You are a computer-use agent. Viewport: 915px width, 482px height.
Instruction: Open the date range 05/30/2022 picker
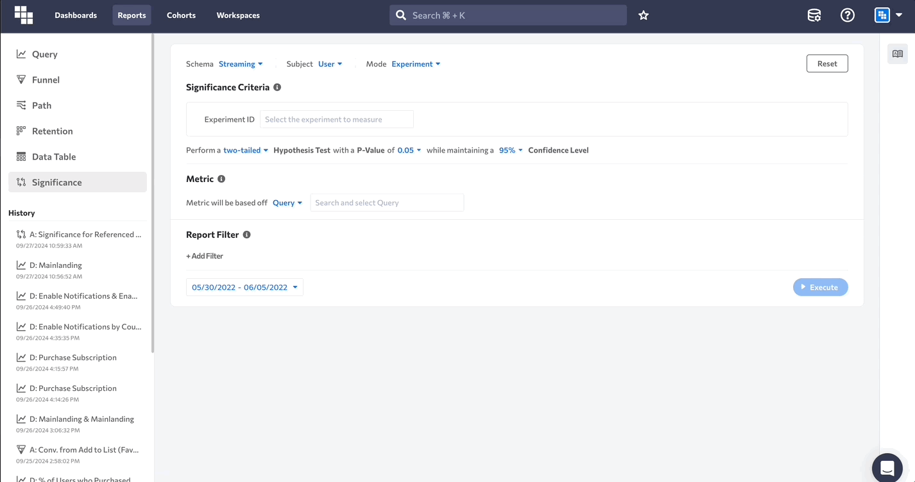pos(244,287)
